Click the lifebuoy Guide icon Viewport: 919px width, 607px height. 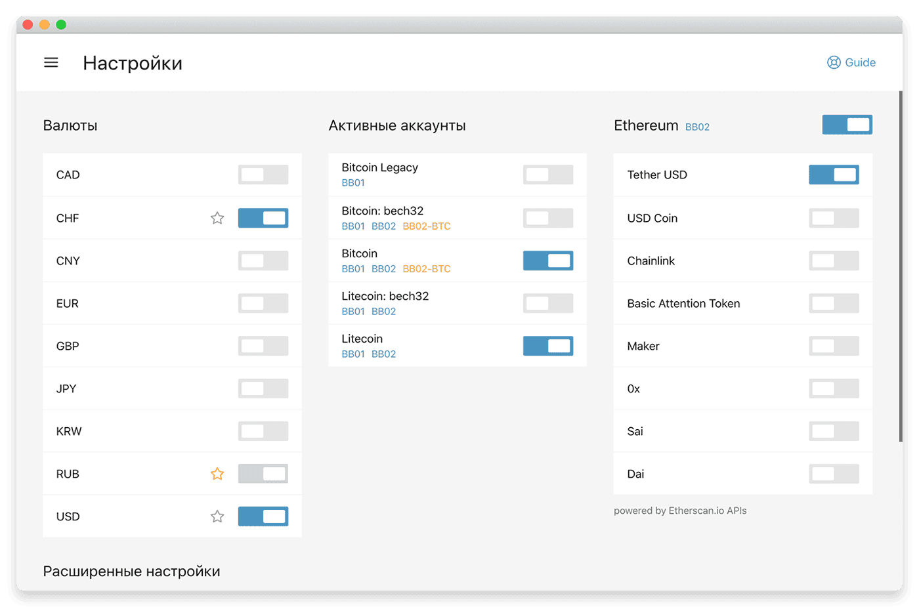[x=834, y=62]
